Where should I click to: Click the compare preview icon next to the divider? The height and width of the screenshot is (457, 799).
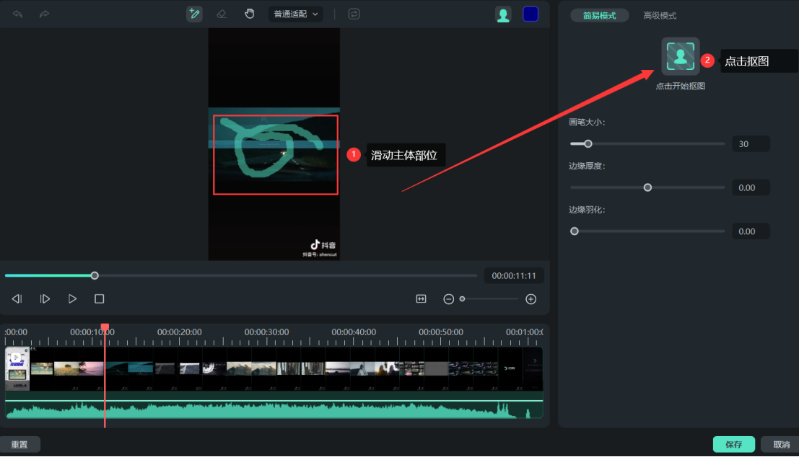tap(354, 14)
